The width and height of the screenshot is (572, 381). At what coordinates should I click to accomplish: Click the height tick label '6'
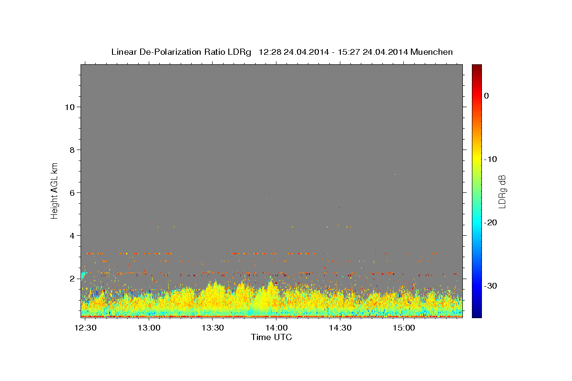coord(71,192)
